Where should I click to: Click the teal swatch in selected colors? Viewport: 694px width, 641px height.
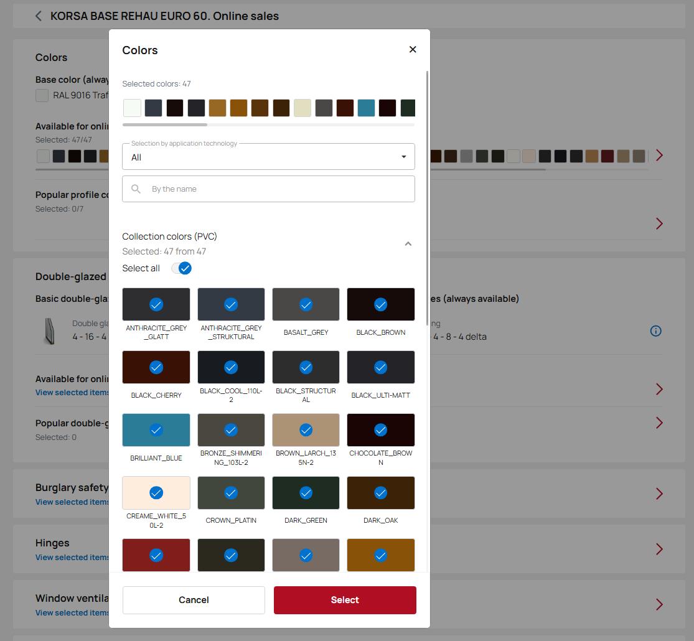click(367, 108)
